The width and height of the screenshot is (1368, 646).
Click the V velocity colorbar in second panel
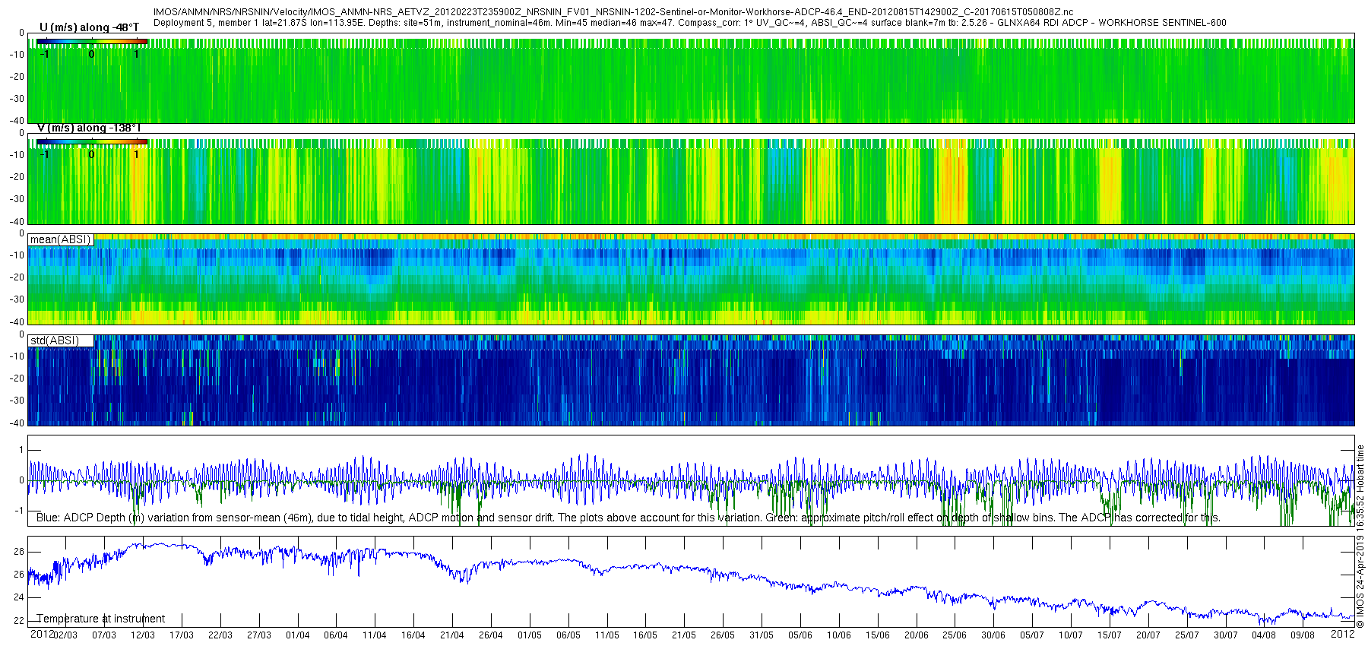coord(92,141)
